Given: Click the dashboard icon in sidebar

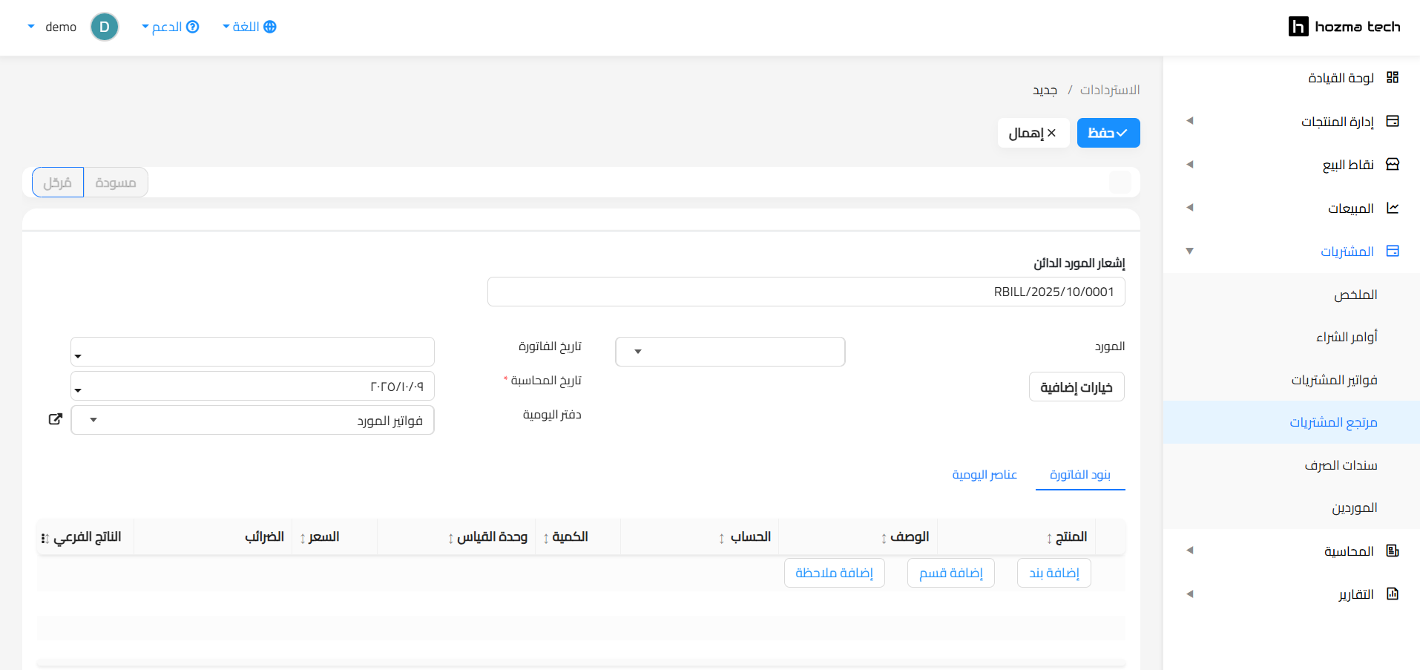Looking at the screenshot, I should [x=1392, y=78].
